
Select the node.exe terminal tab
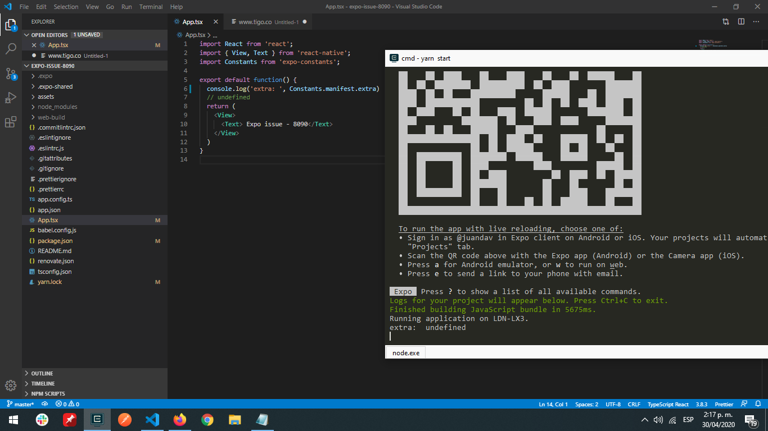(405, 352)
